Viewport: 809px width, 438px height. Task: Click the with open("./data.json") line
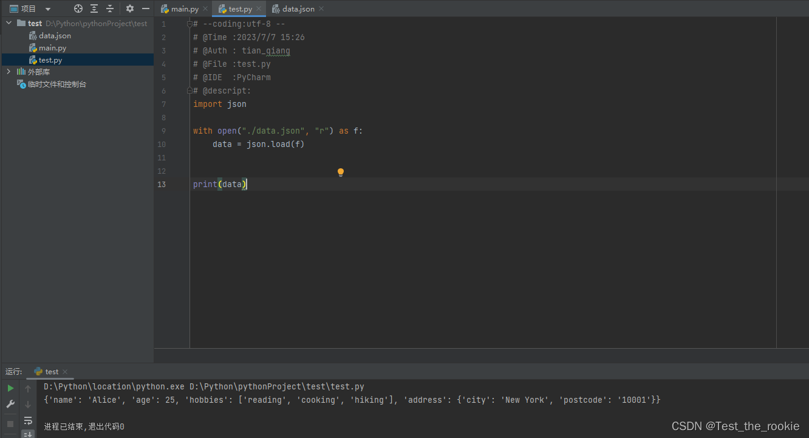click(x=278, y=131)
